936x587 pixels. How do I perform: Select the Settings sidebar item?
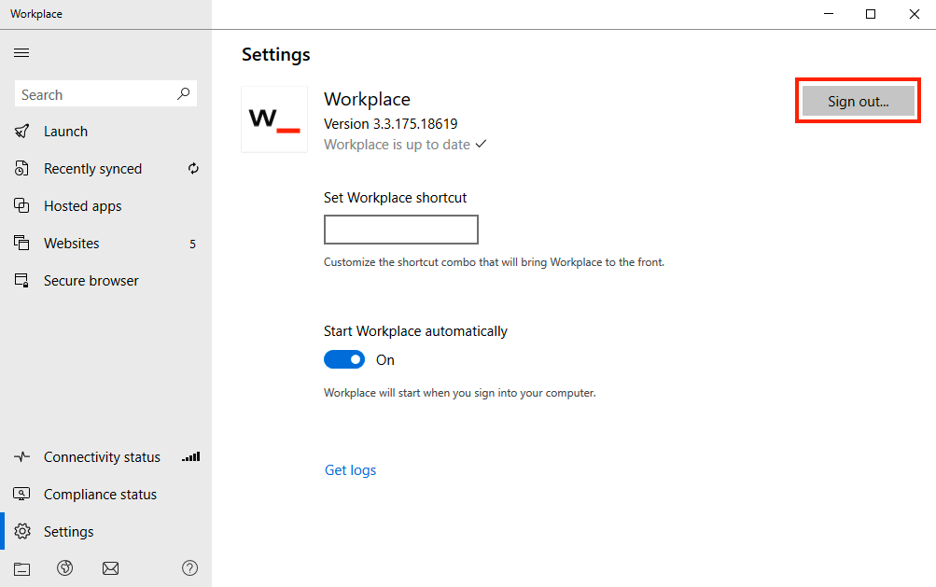(x=105, y=531)
